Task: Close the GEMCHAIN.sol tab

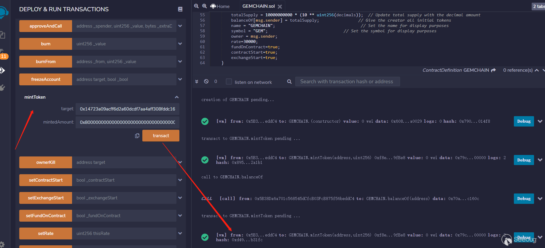Action: coord(280,7)
